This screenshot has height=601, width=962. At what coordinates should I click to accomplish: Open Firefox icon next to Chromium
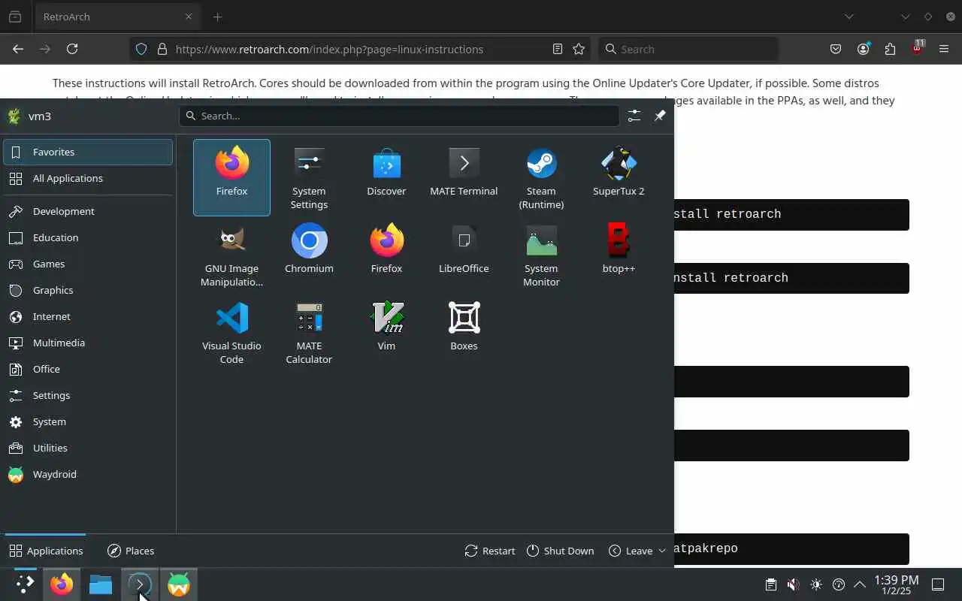pyautogui.click(x=386, y=255)
